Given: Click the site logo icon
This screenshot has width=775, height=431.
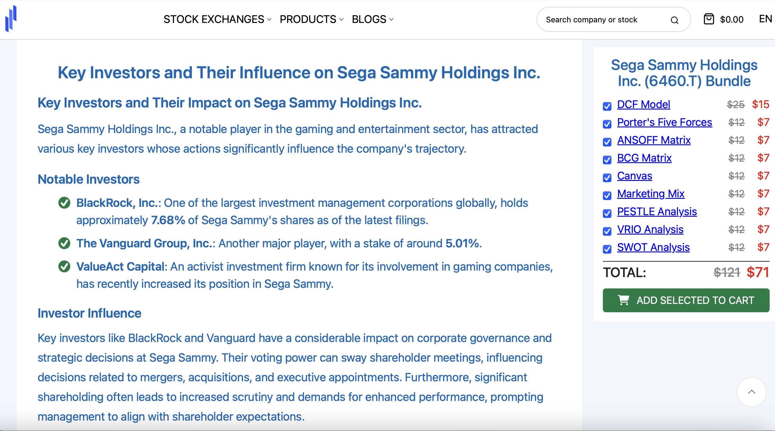Looking at the screenshot, I should (11, 19).
